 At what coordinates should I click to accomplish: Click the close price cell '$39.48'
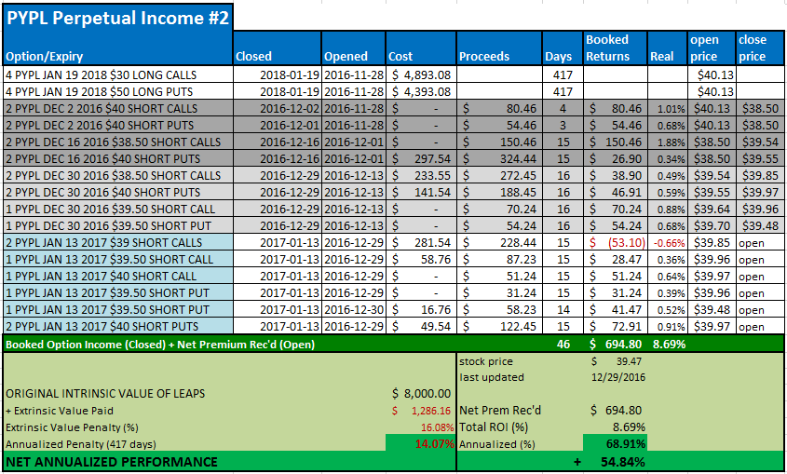tap(760, 225)
